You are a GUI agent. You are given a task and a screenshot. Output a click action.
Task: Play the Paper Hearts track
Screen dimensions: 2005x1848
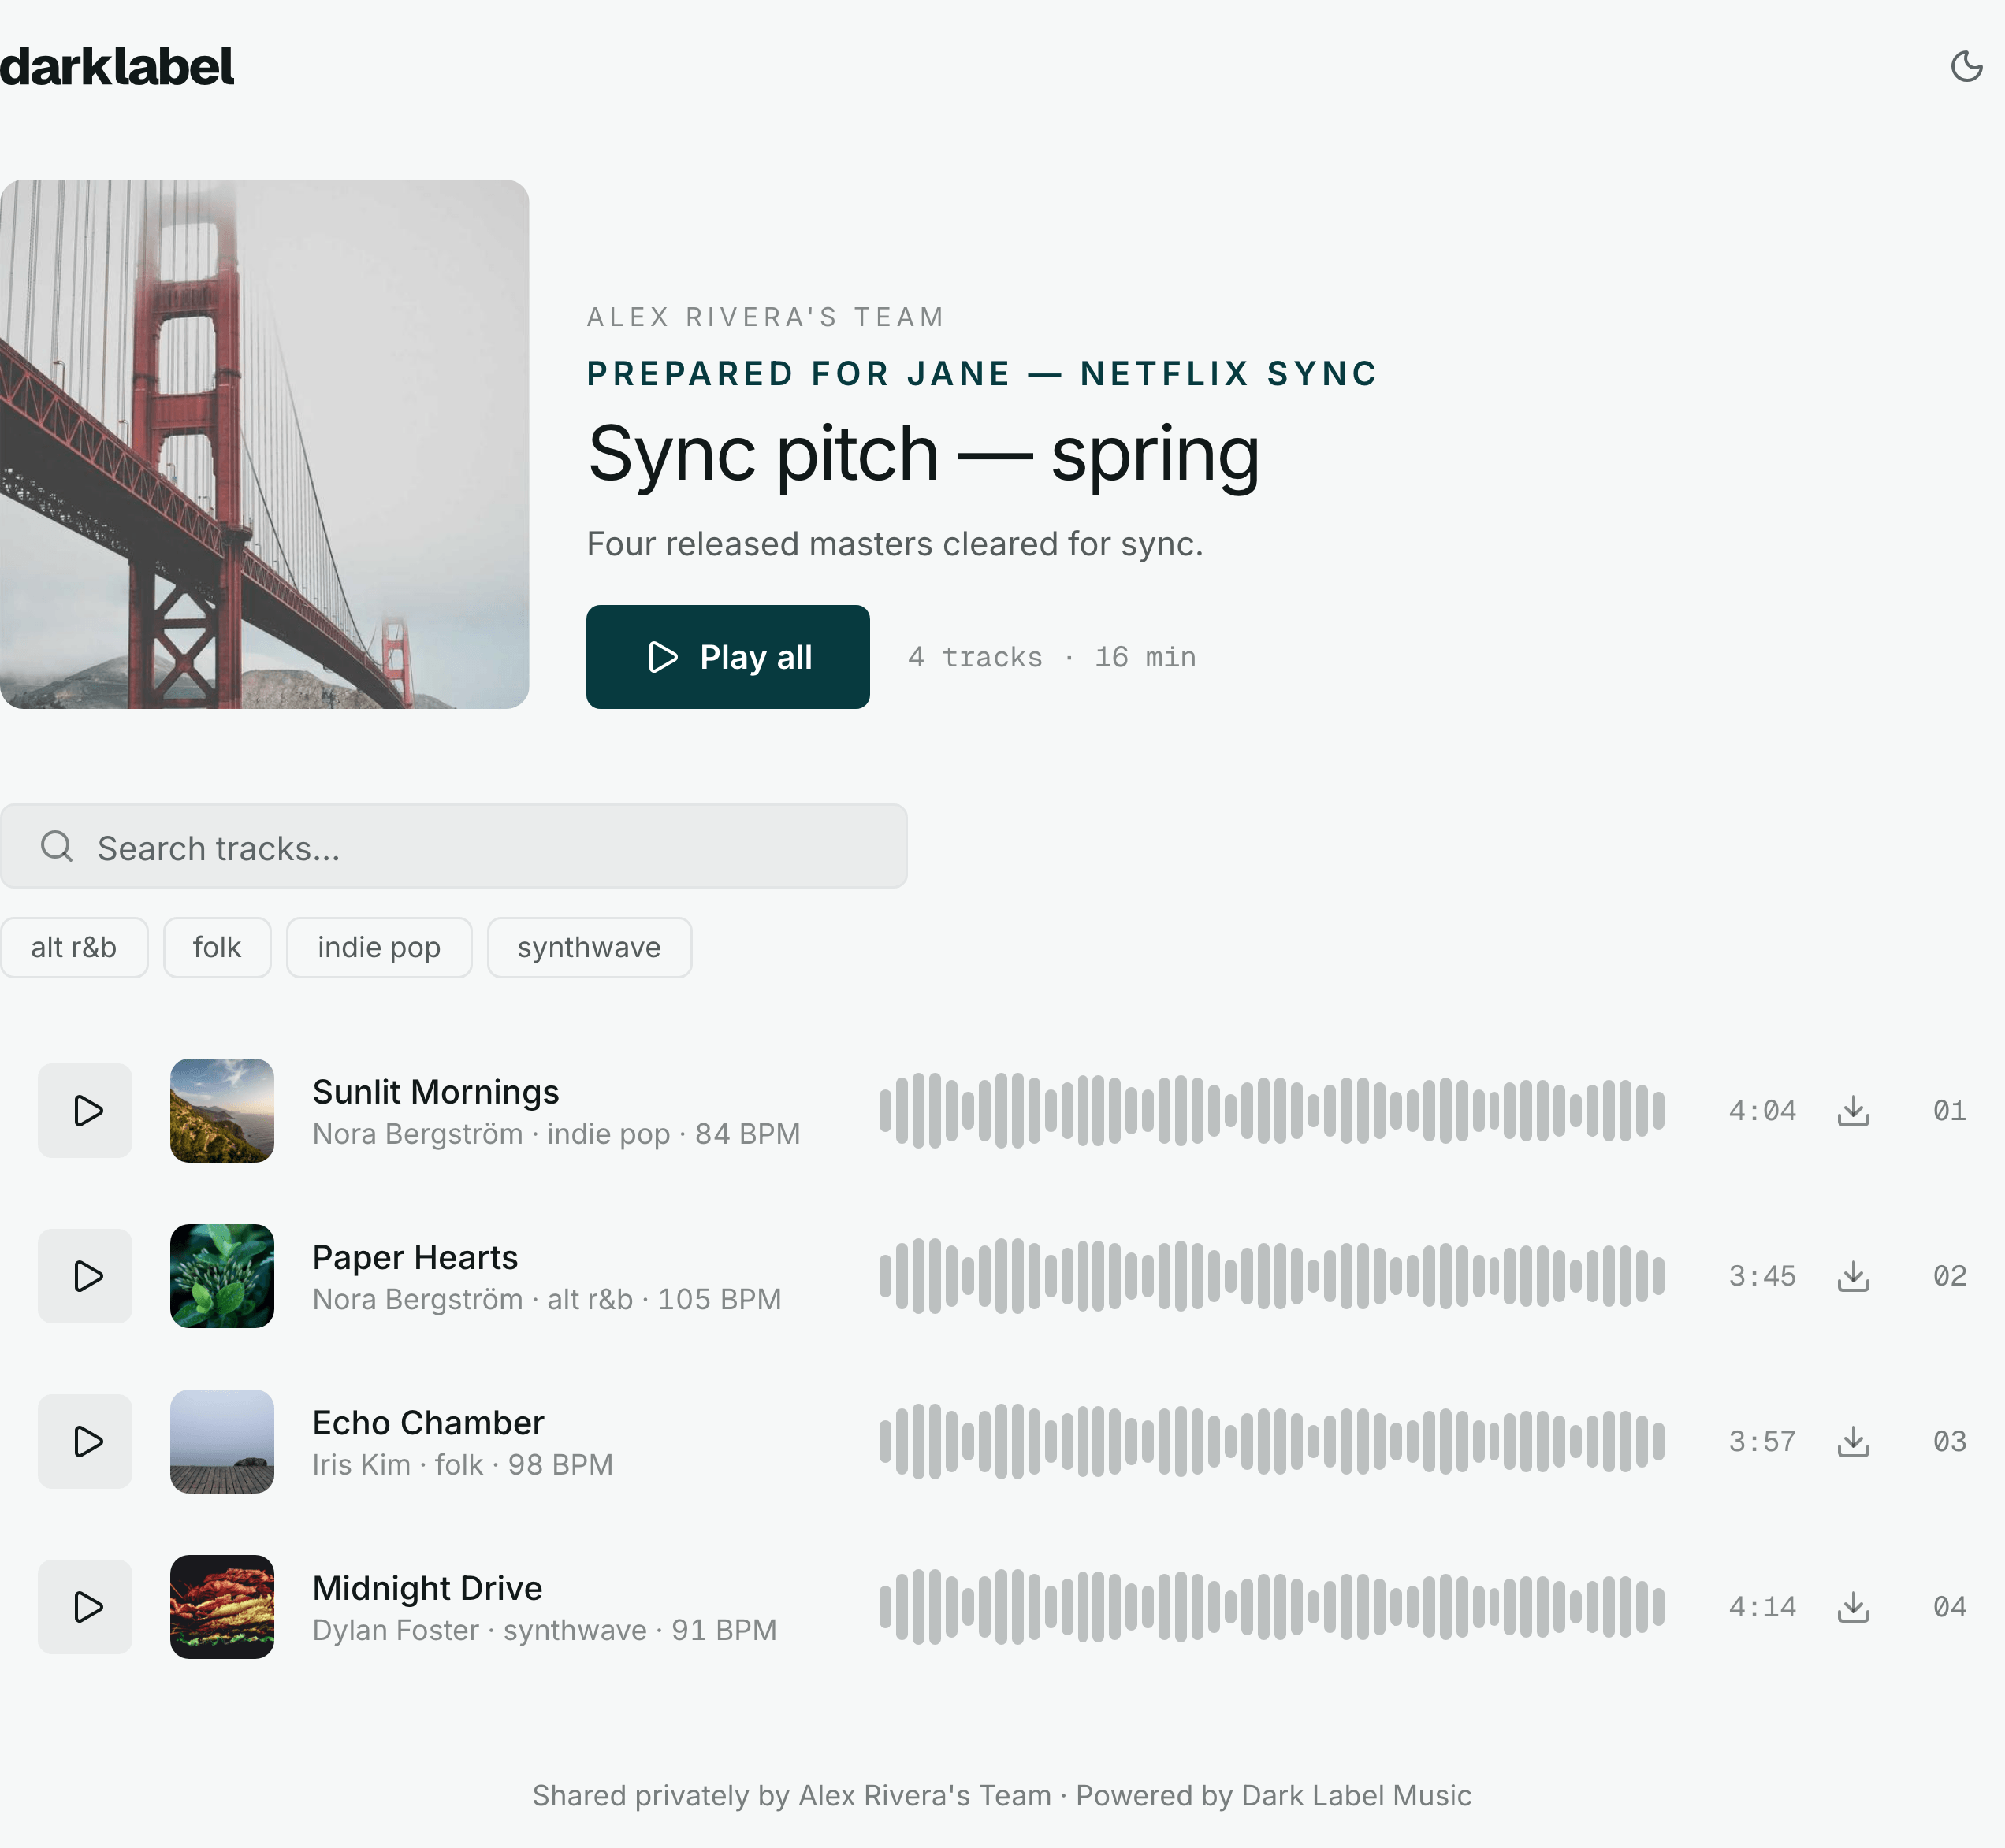pyautogui.click(x=85, y=1276)
